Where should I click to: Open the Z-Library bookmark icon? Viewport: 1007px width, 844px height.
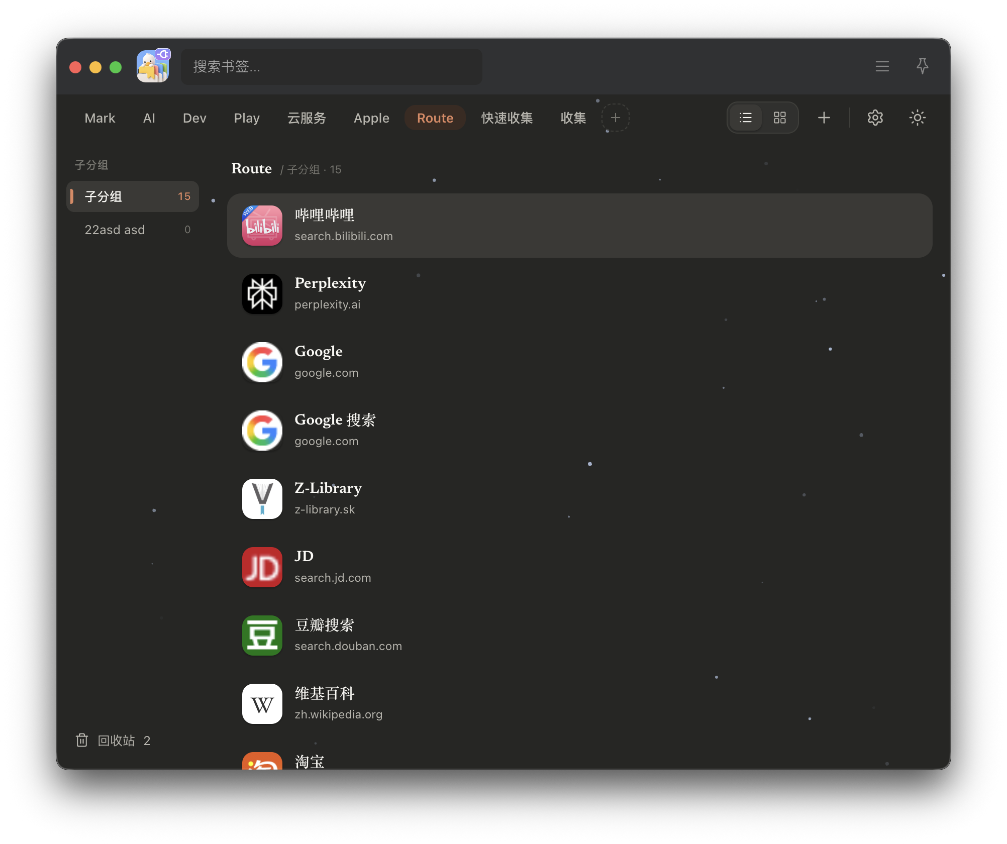(x=262, y=499)
